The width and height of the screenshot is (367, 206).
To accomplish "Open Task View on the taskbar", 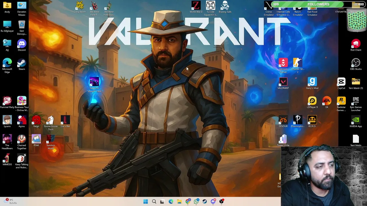I will click(x=162, y=201).
